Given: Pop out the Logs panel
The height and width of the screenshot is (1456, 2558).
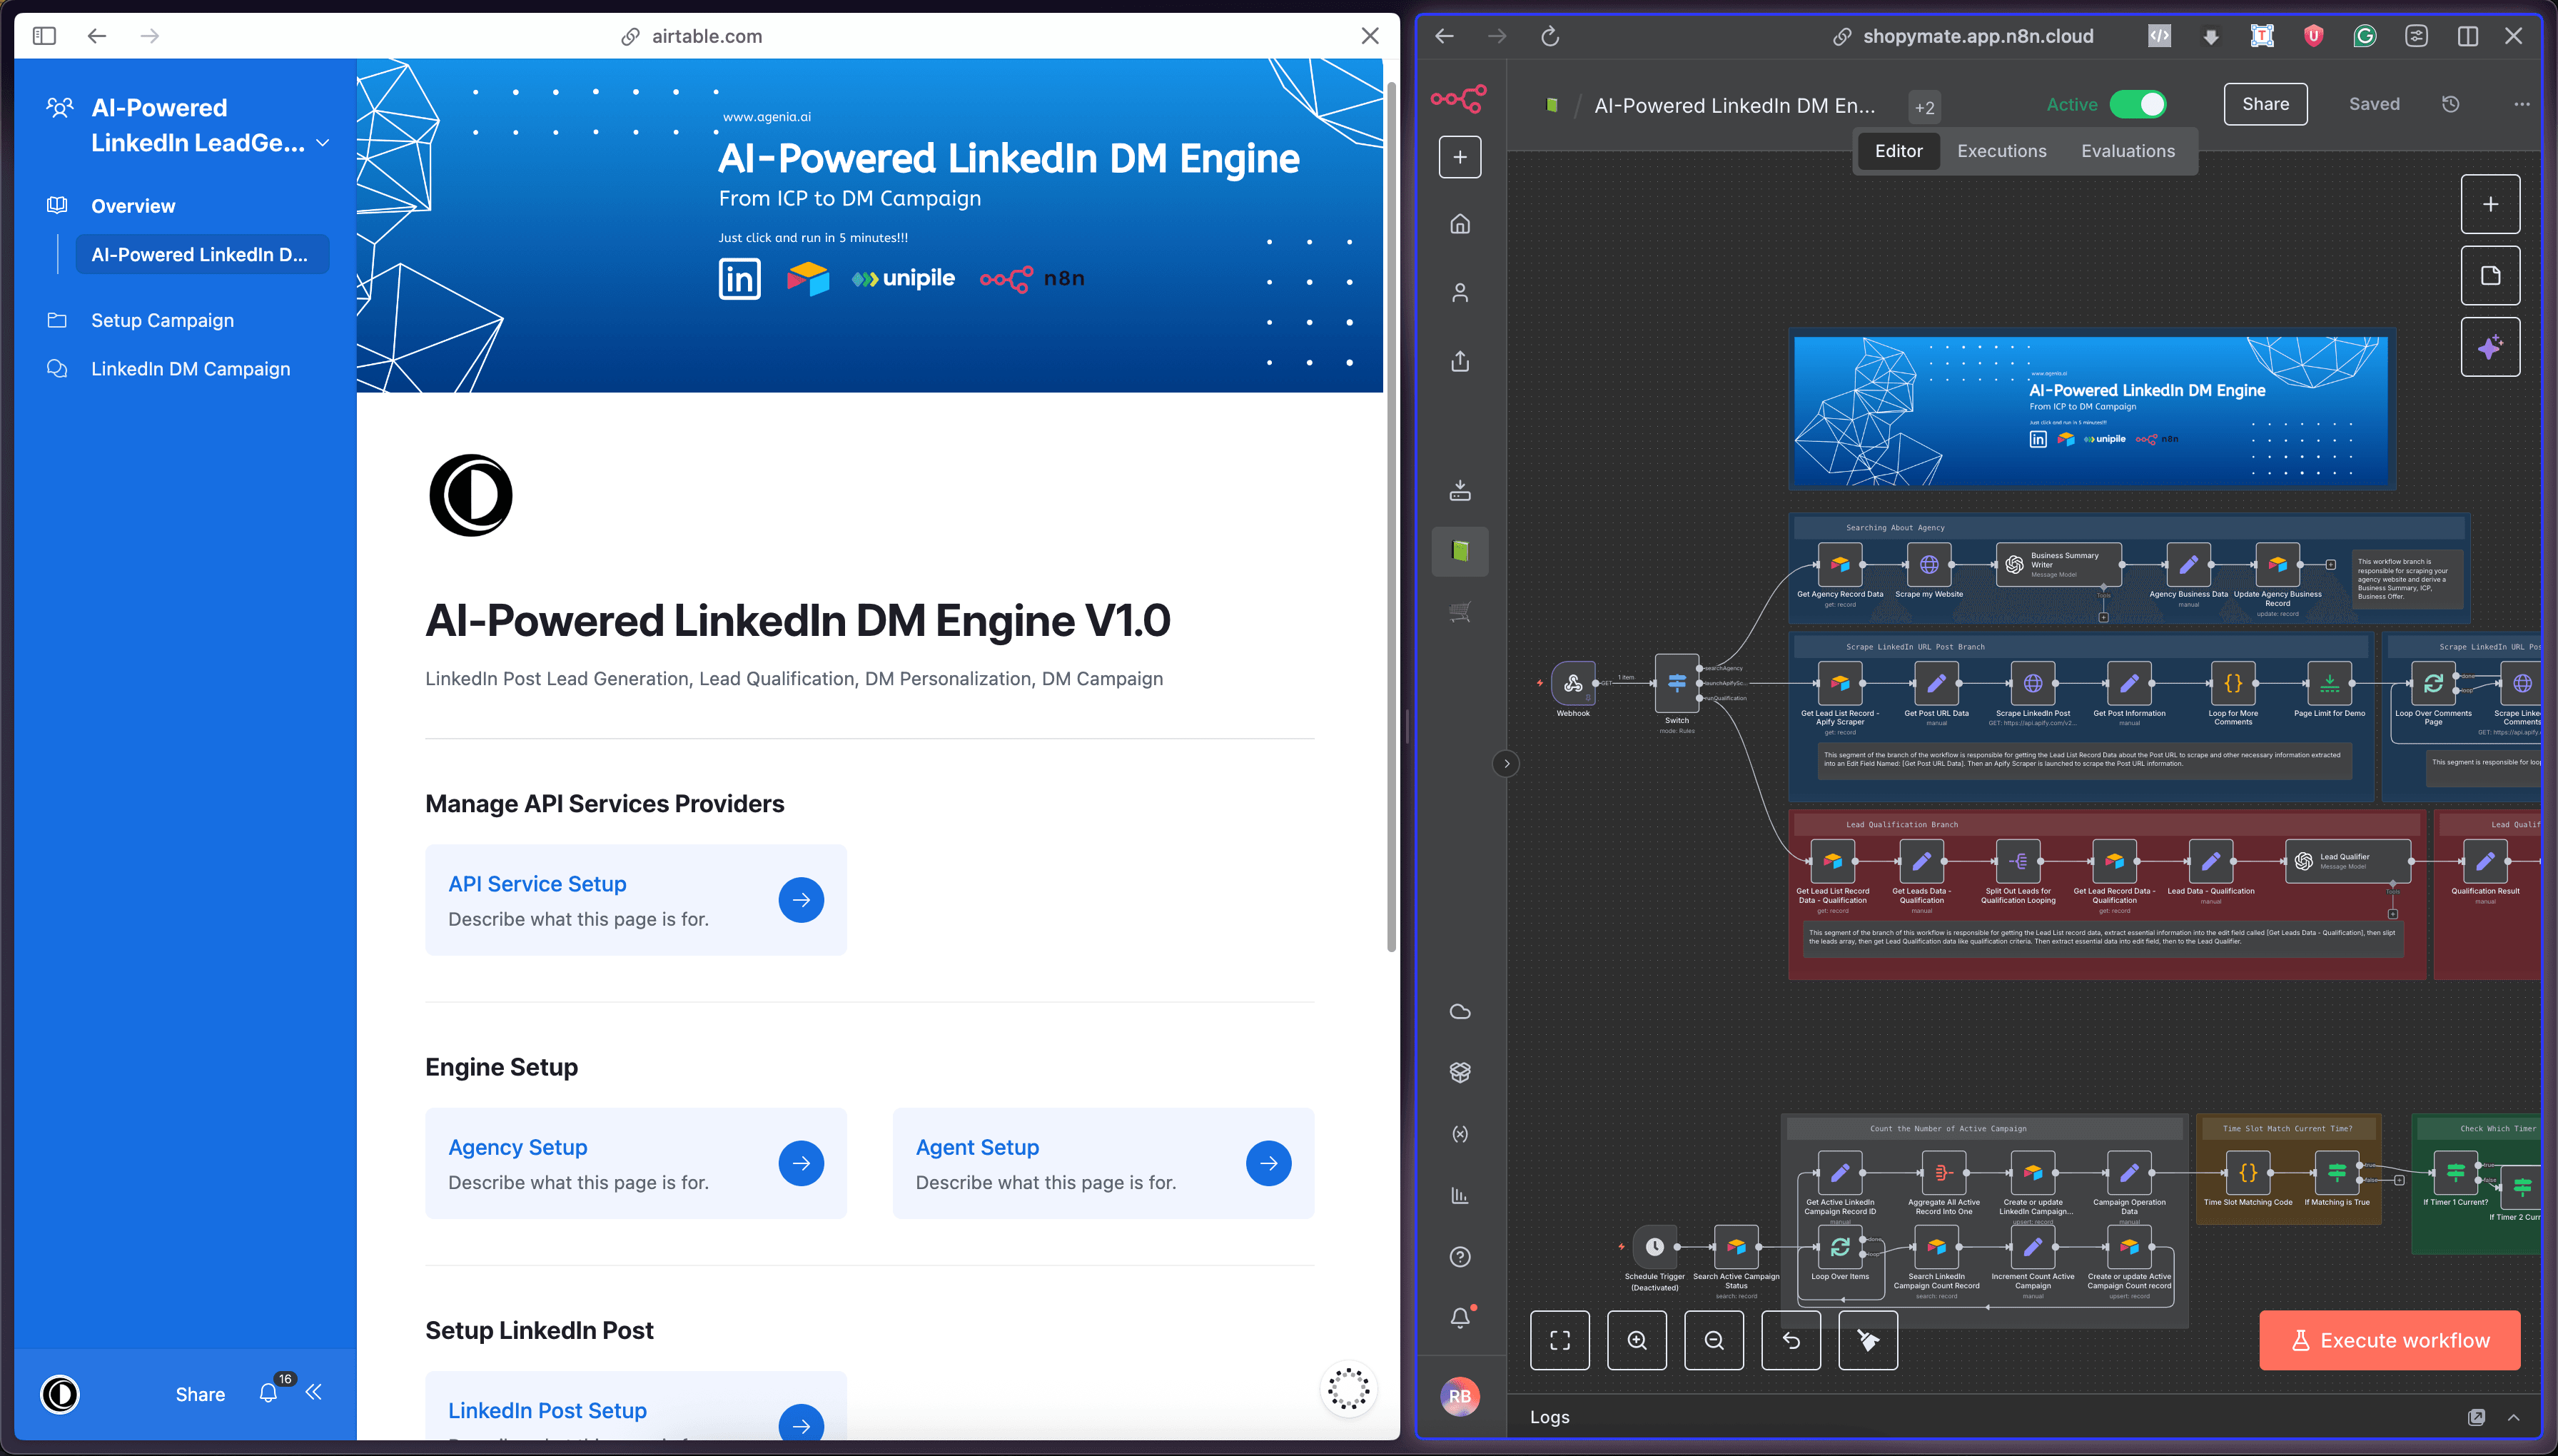Looking at the screenshot, I should click(2476, 1417).
